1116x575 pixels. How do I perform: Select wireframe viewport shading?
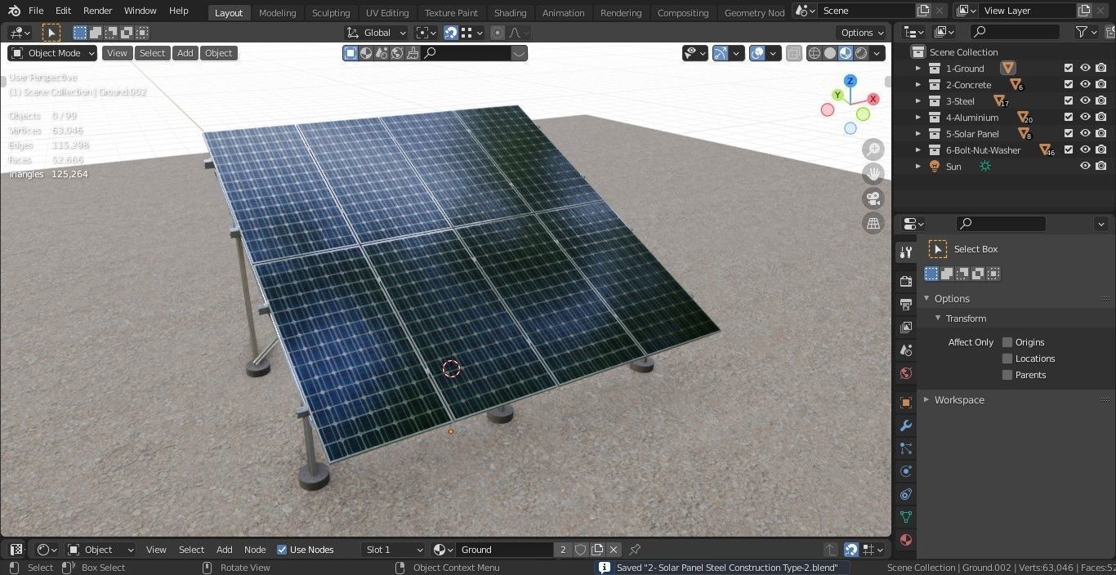tap(815, 53)
